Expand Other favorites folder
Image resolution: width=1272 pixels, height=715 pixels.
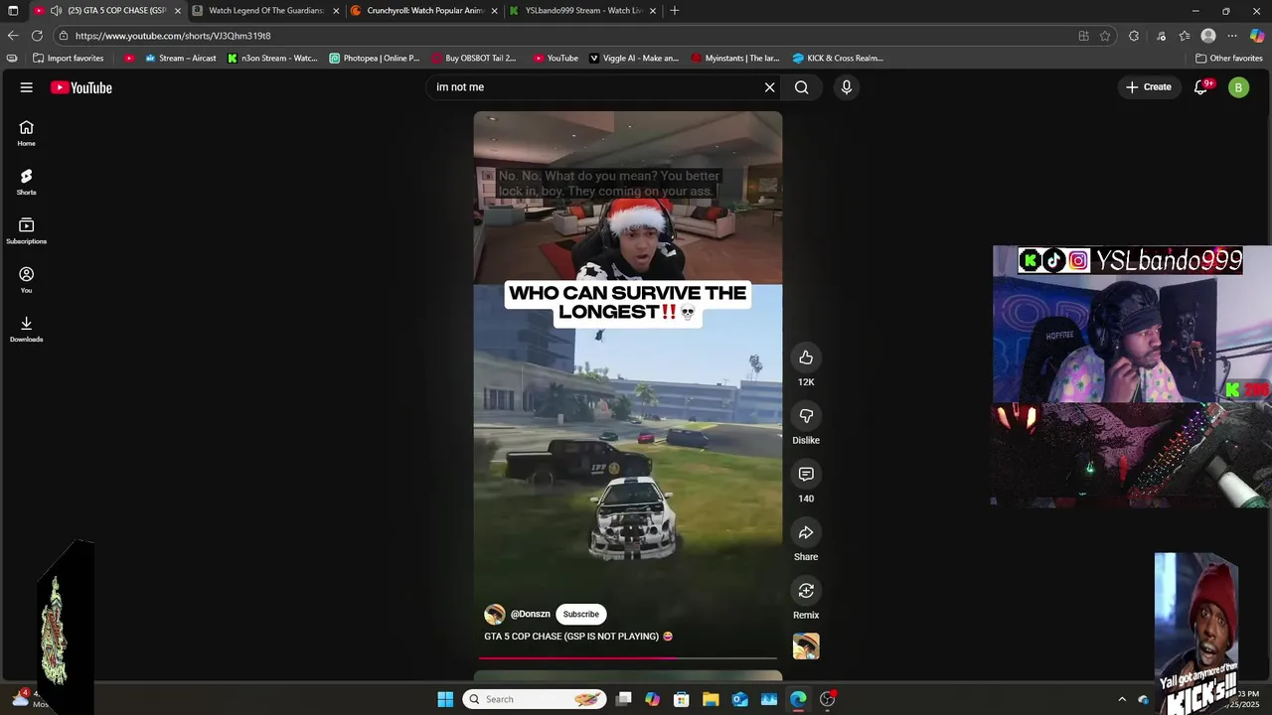1228,58
